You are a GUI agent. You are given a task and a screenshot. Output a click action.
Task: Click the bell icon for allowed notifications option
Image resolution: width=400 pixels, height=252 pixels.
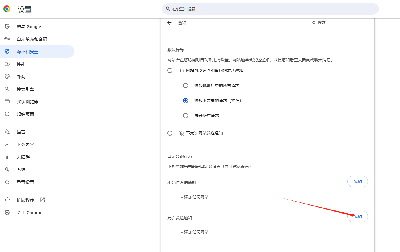pyautogui.click(x=182, y=70)
